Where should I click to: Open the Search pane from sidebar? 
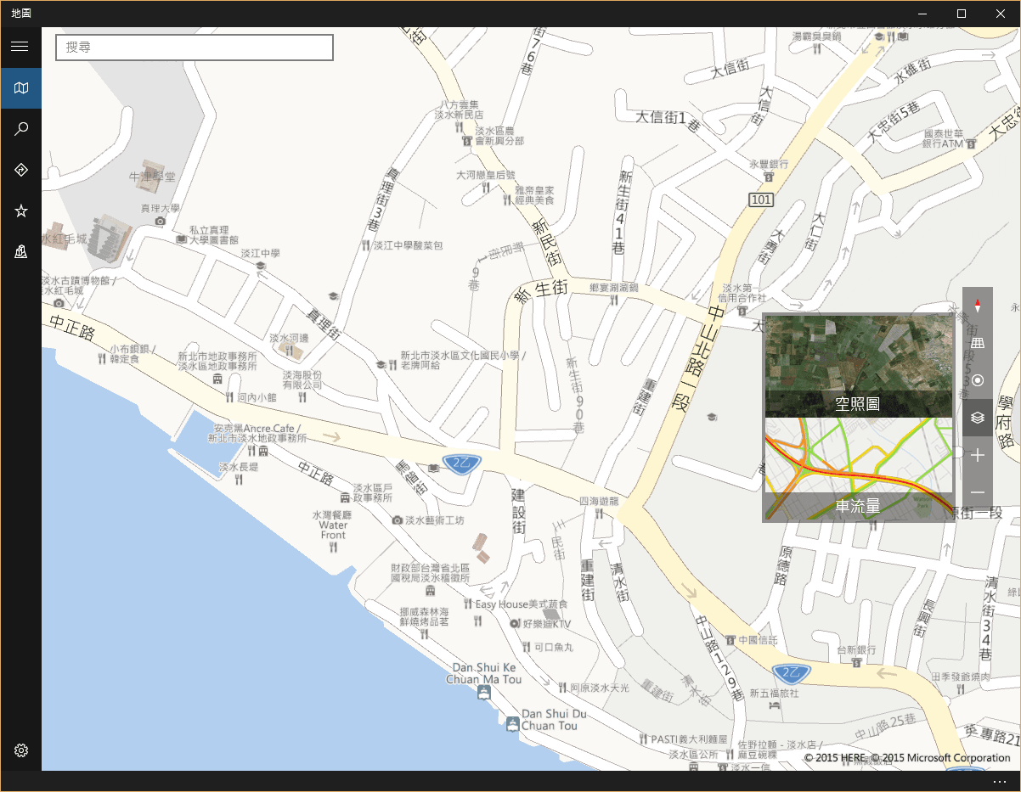click(20, 129)
